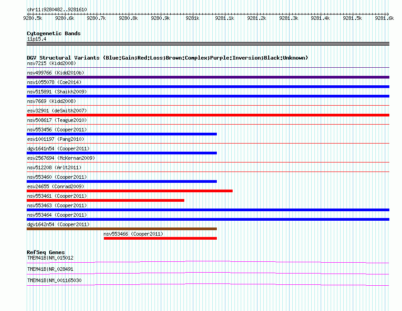Select the thin red esv2567694 feature line
This screenshot has height=311, width=402.
pyautogui.click(x=208, y=162)
